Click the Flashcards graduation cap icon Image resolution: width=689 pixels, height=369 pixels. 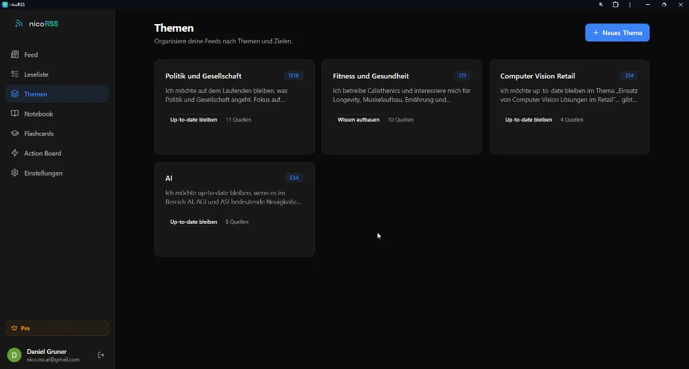[15, 134]
